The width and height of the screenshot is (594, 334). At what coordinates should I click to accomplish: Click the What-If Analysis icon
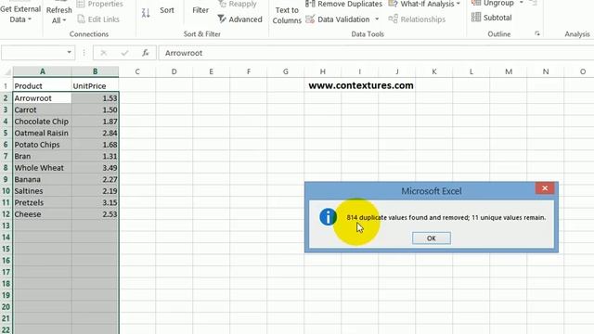point(393,4)
